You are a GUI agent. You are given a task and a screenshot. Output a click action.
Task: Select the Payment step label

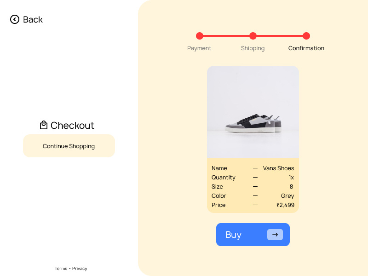click(199, 48)
